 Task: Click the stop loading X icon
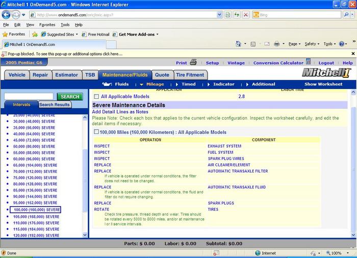(245, 15)
